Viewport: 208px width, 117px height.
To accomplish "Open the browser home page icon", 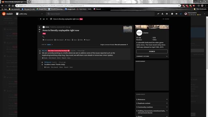I will [x=13, y=6].
